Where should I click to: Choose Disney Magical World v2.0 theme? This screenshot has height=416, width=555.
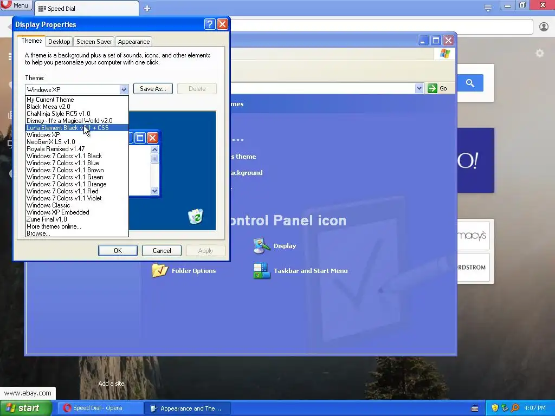pos(77,121)
